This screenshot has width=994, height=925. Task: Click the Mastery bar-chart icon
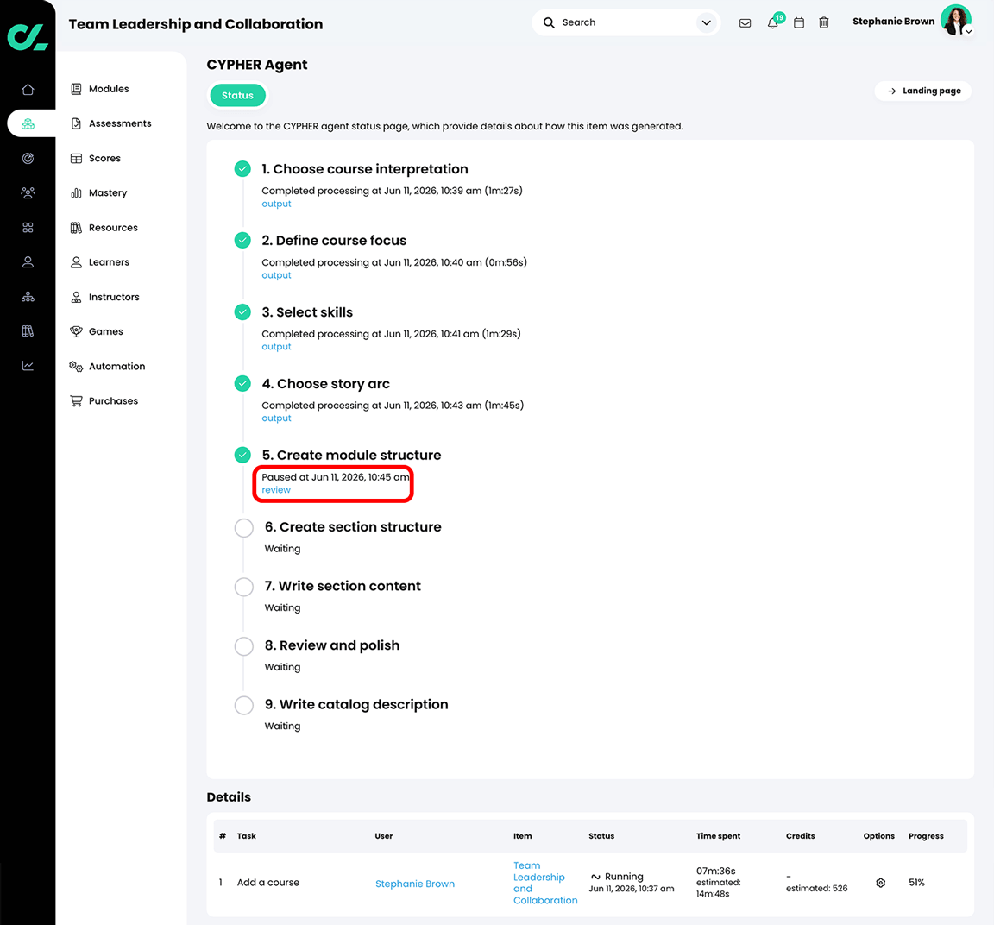coord(76,192)
